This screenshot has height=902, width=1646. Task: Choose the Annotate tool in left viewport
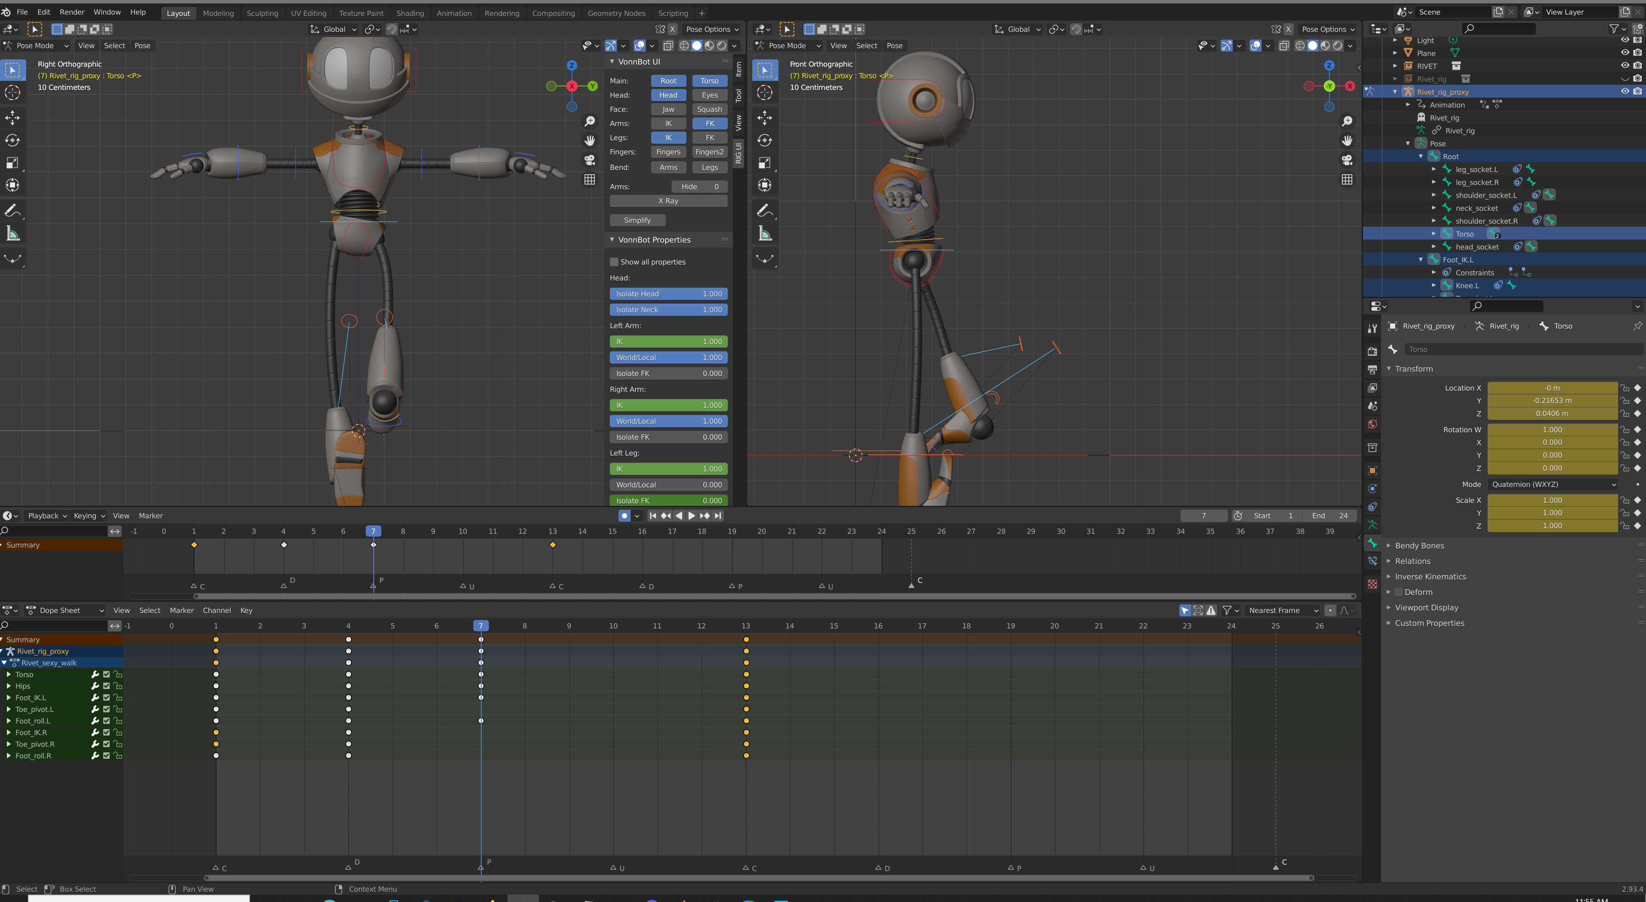tap(13, 210)
